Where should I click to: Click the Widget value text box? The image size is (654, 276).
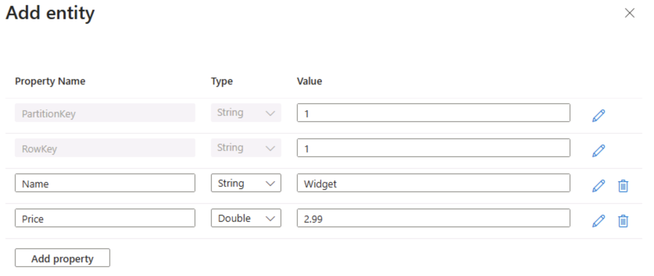pyautogui.click(x=433, y=183)
